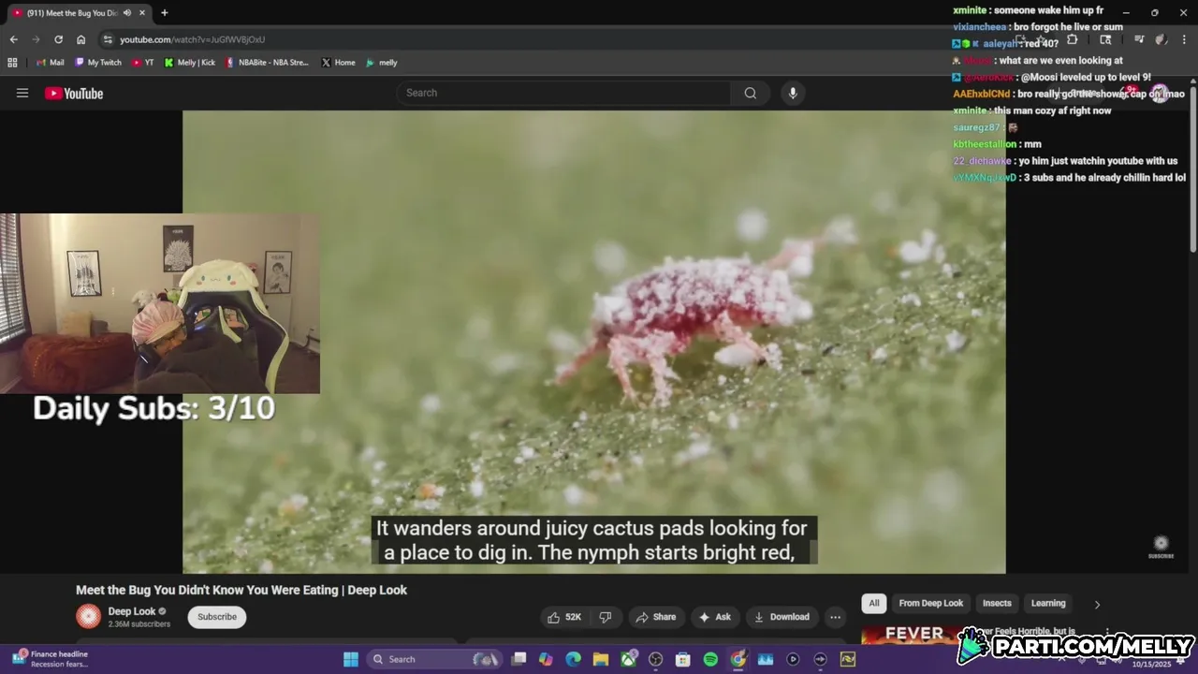Image resolution: width=1198 pixels, height=674 pixels.
Task: Like the video with 52K likes
Action: (564, 617)
